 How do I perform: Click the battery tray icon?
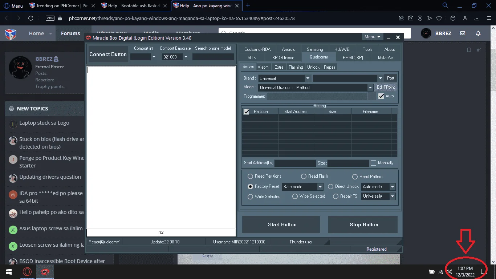432,272
